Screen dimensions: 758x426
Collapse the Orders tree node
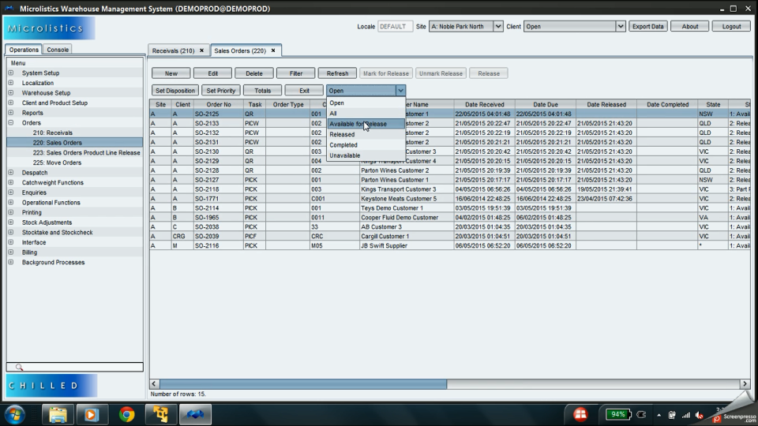tap(10, 123)
